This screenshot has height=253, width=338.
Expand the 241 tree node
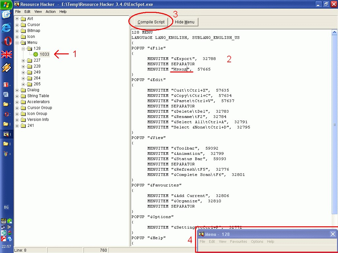click(17, 126)
